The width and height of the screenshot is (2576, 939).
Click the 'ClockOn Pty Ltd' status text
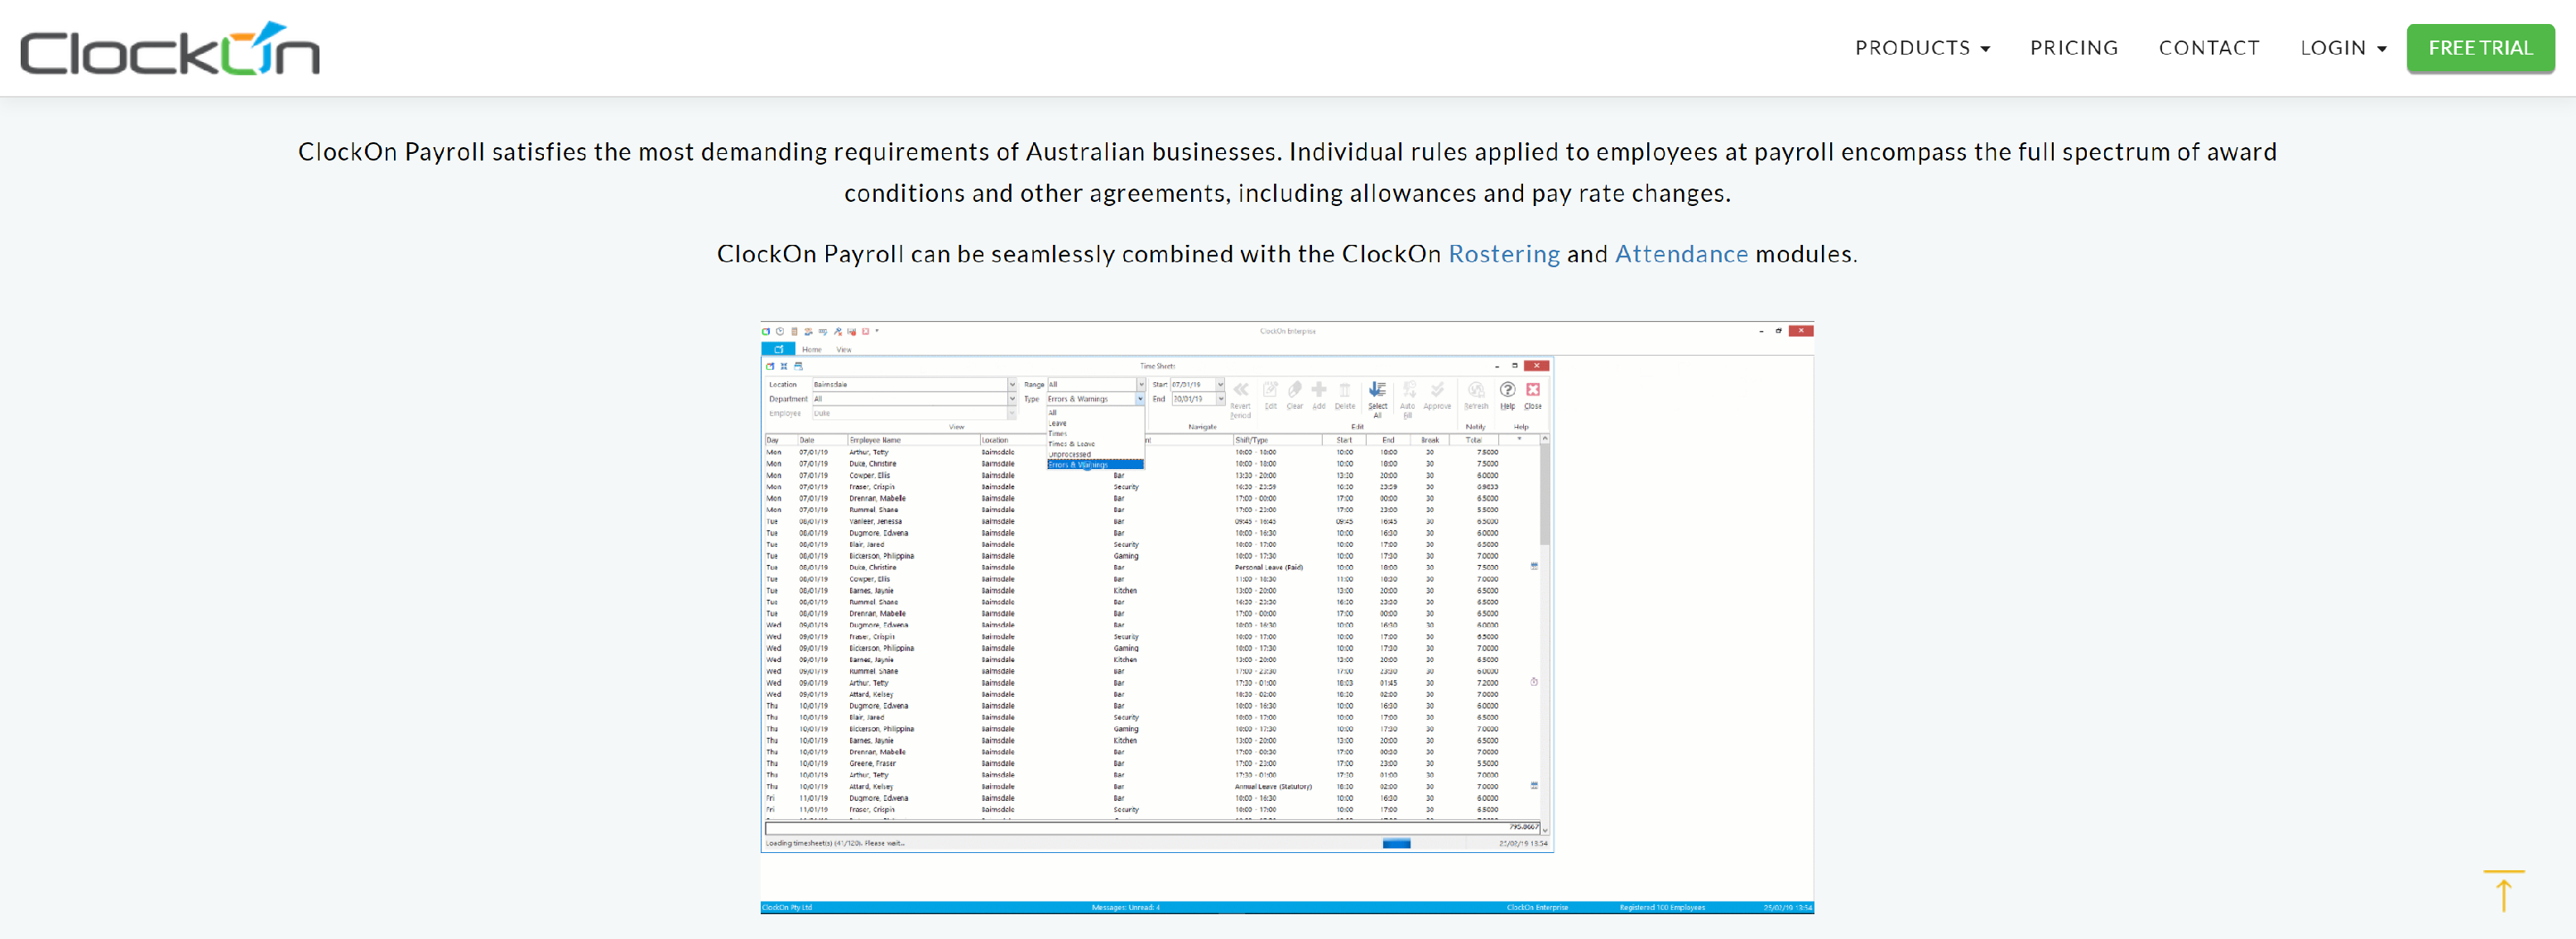click(787, 907)
